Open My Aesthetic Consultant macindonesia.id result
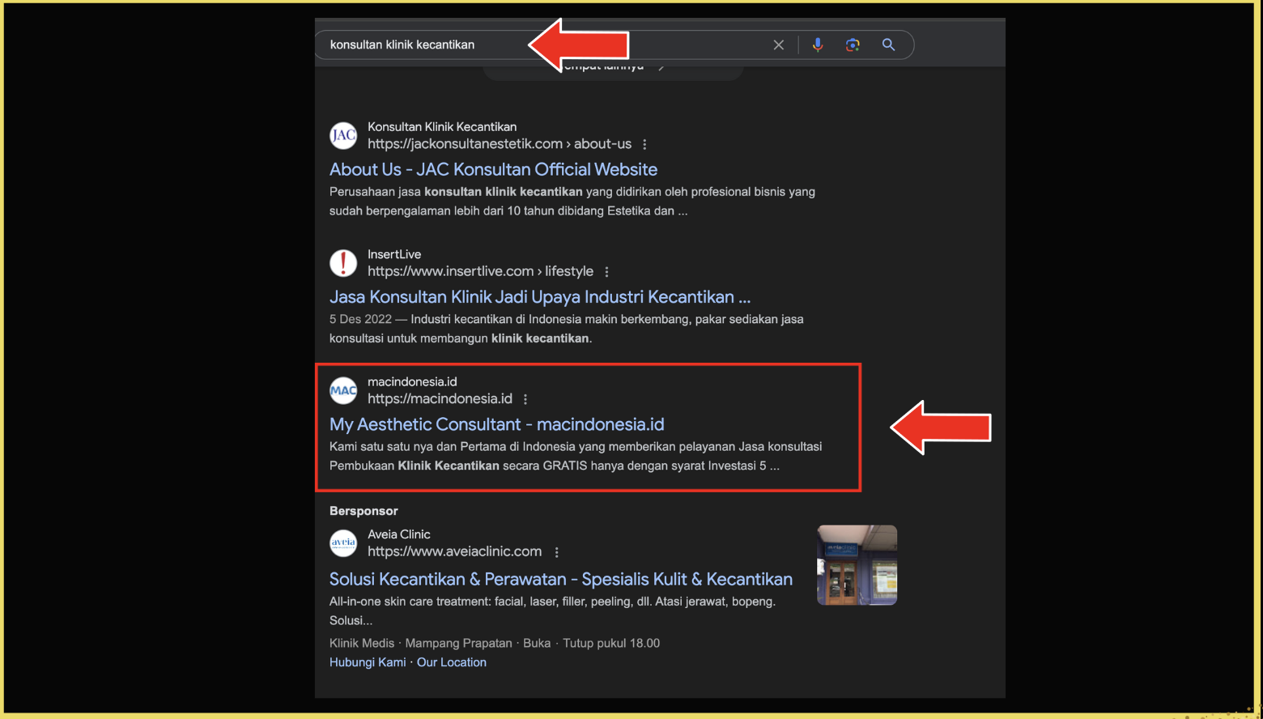 496,424
